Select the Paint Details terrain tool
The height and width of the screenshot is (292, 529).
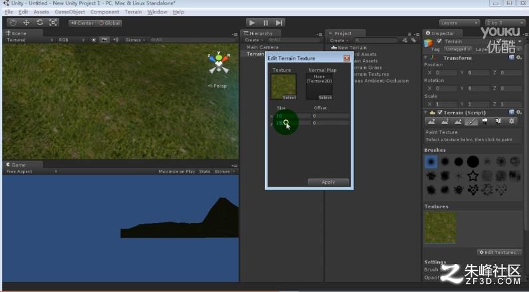(x=498, y=121)
